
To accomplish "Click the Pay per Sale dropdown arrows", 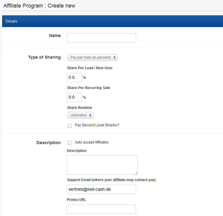I will 115,57.
